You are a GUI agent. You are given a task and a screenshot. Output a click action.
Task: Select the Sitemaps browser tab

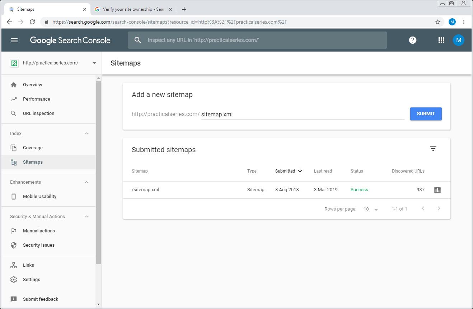[x=47, y=9]
